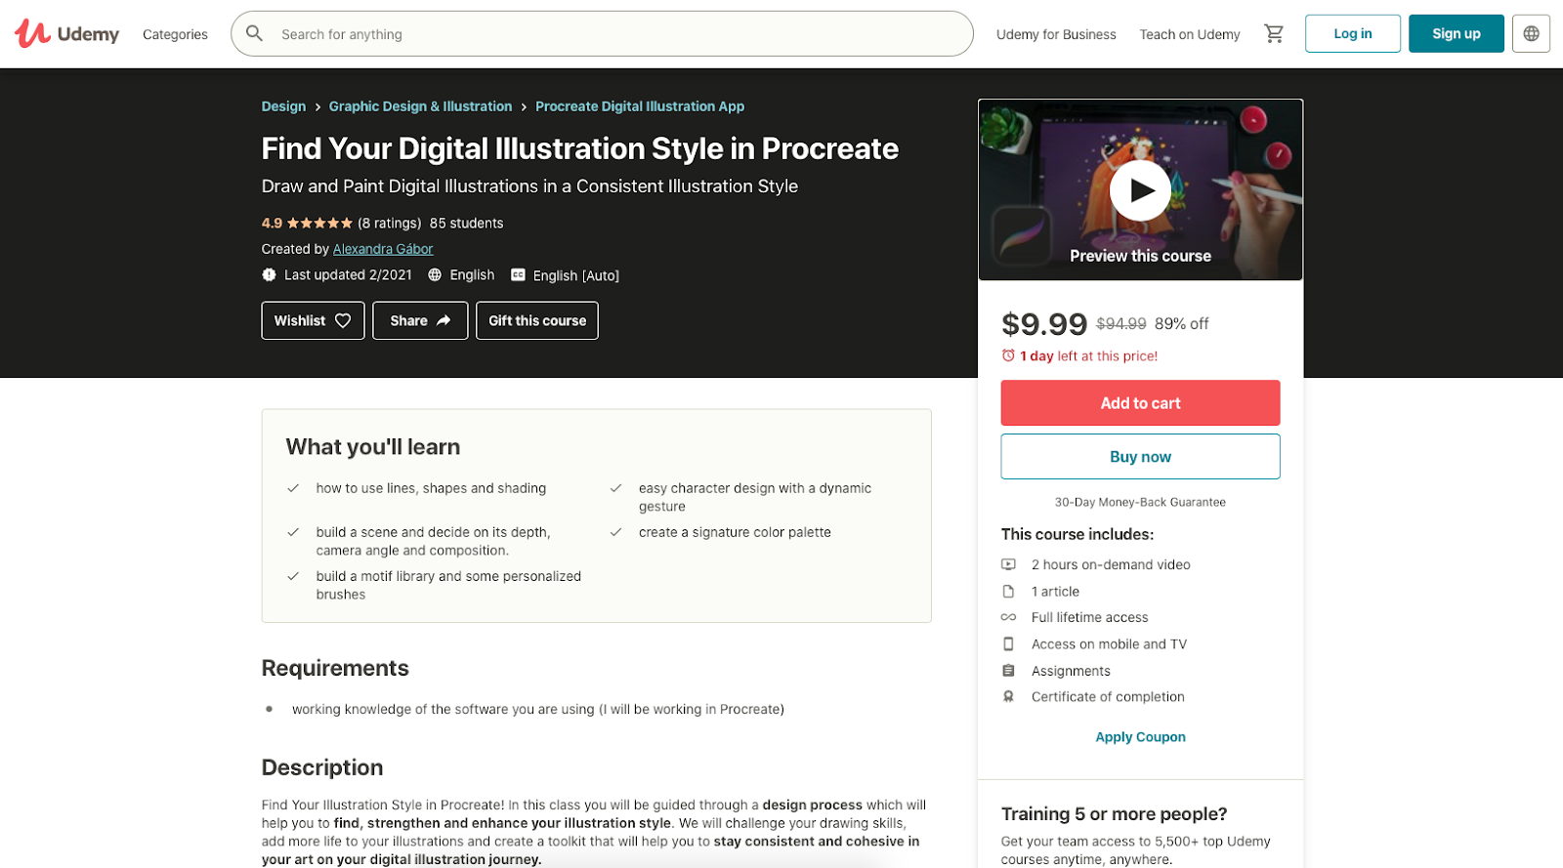Viewport: 1563px width, 868px height.
Task: Click the 89% off discount text
Action: tap(1182, 324)
